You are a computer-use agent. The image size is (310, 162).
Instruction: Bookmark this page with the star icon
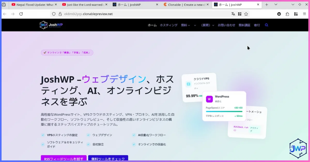[x=246, y=14]
